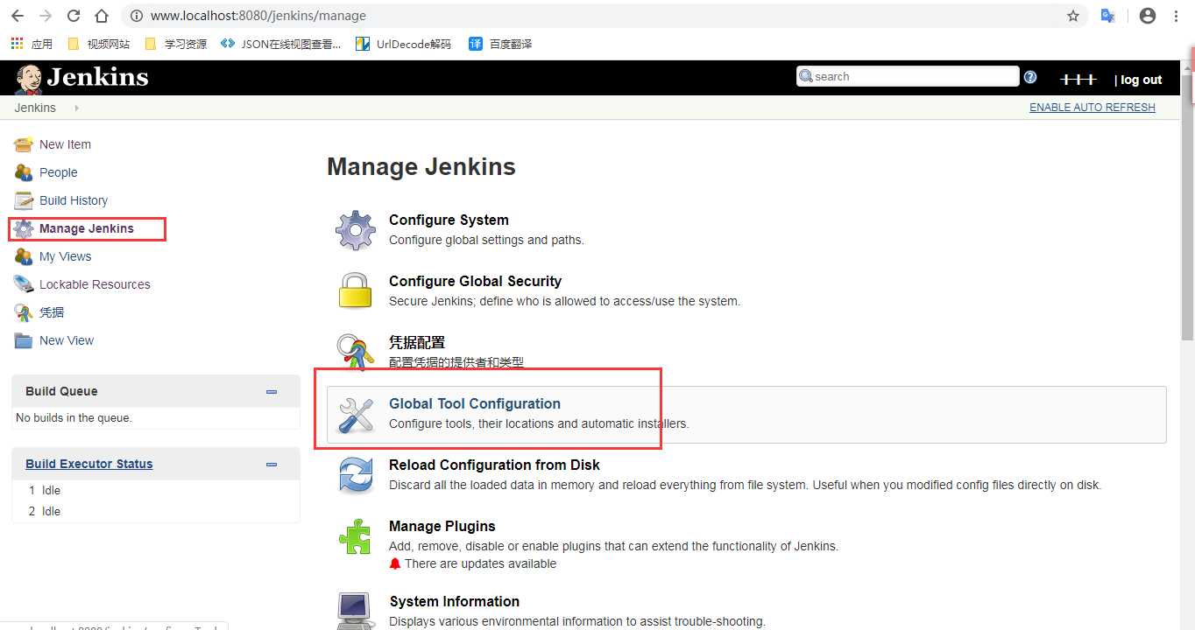Screen dimensions: 1195x630
Task: Click the 凭据 keys icon in sidebar
Action: (x=24, y=312)
